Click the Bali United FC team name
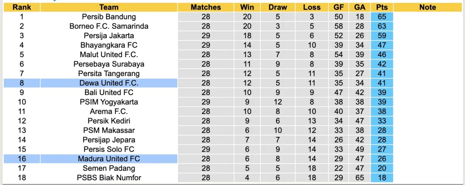Screen dimensions: 465x185 pos(109,92)
